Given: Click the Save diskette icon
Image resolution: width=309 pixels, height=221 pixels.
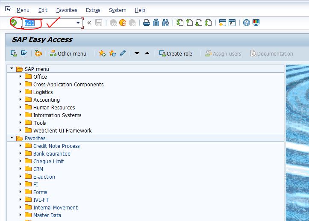Looking at the screenshot, I should 99,23.
